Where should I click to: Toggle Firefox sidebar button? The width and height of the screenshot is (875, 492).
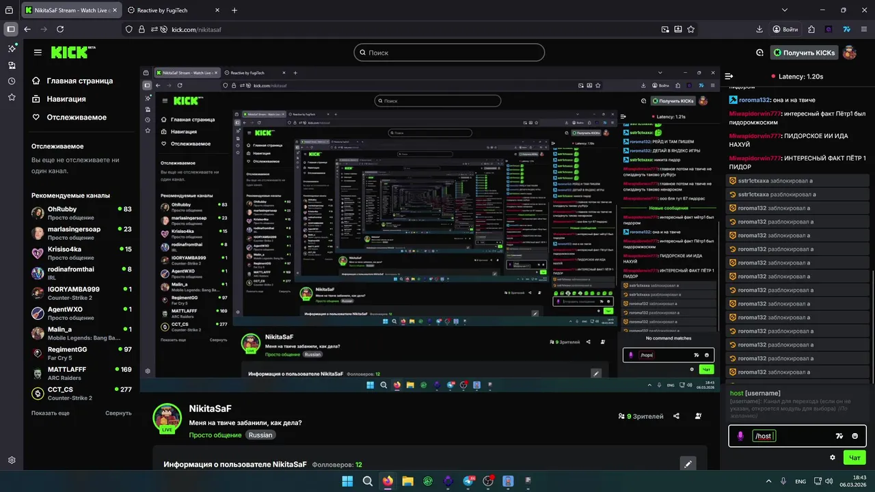click(x=11, y=29)
